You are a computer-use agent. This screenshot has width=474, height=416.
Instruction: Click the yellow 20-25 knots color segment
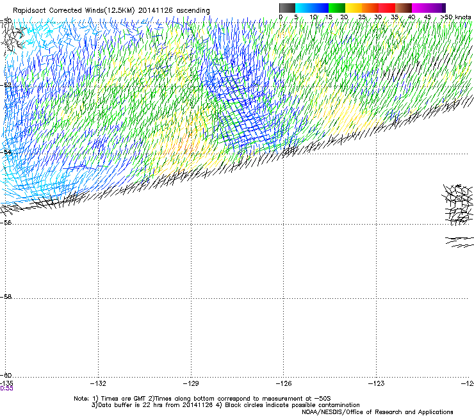354,8
